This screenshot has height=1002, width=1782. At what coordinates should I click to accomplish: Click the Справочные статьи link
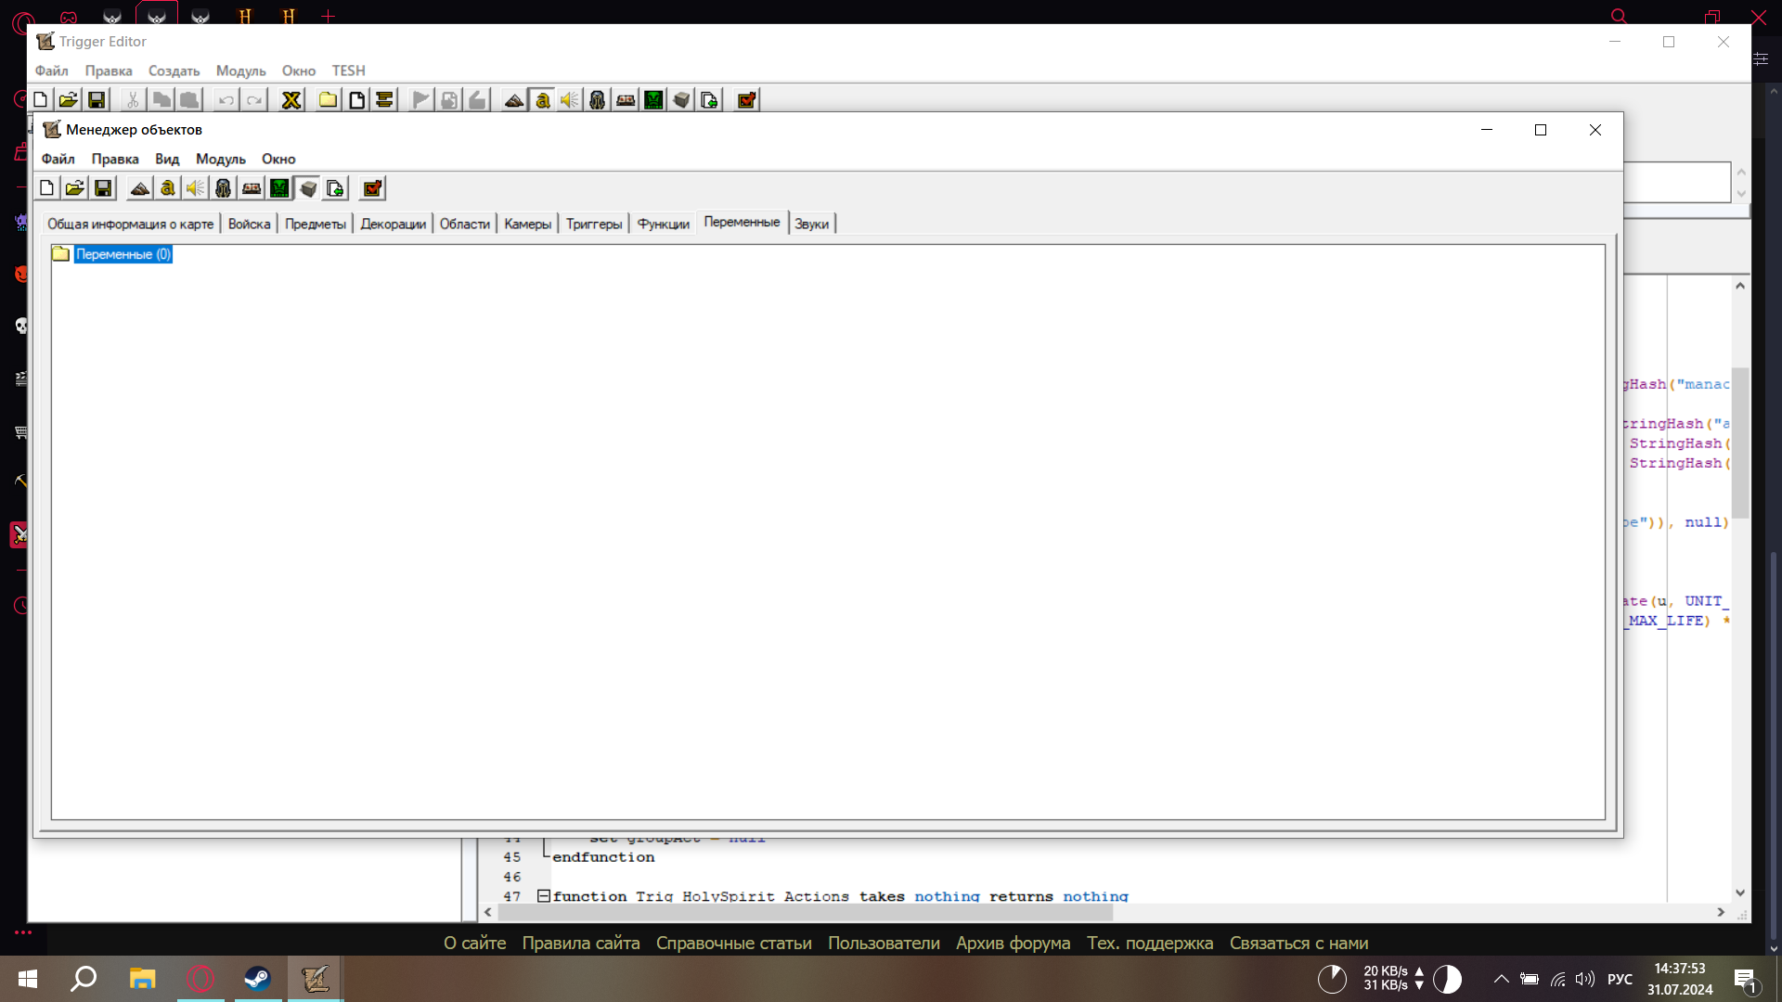pos(733,943)
